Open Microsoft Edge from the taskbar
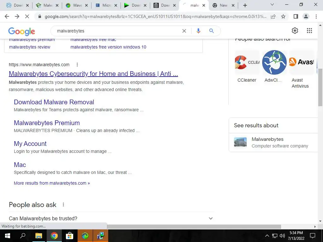This screenshot has width=323, height=242. 85,236
